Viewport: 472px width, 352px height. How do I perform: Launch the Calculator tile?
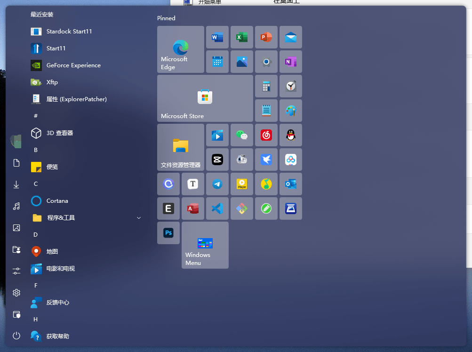click(x=266, y=87)
